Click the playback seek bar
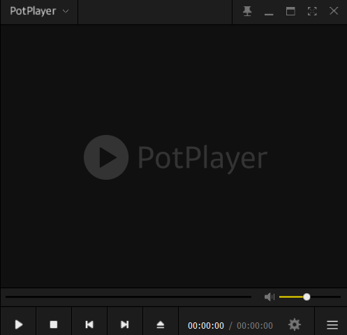Viewport: 347px width, 335px height. [x=128, y=297]
